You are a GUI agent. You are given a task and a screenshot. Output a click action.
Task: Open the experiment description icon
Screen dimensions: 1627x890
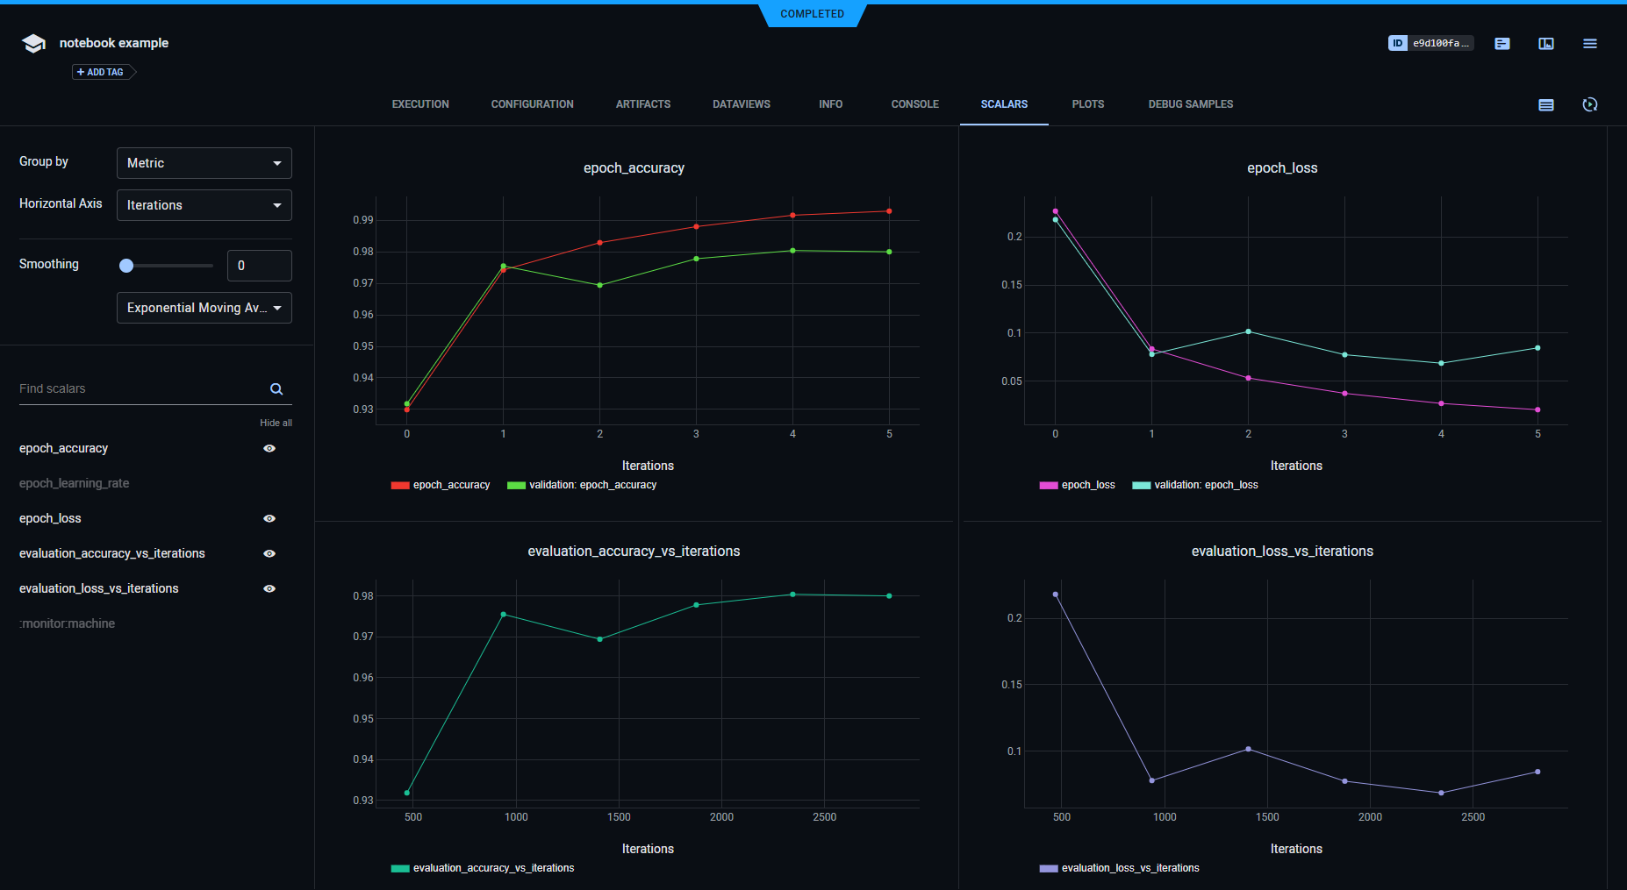[1502, 44]
